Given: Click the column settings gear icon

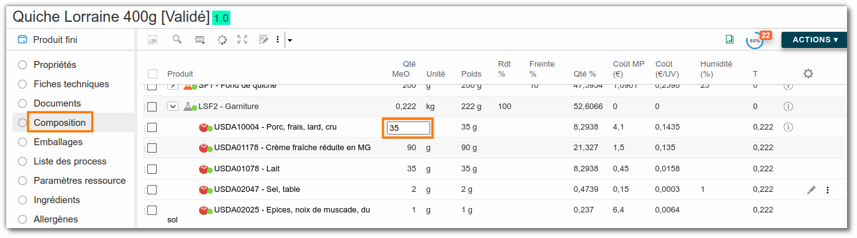Looking at the screenshot, I should 808,74.
